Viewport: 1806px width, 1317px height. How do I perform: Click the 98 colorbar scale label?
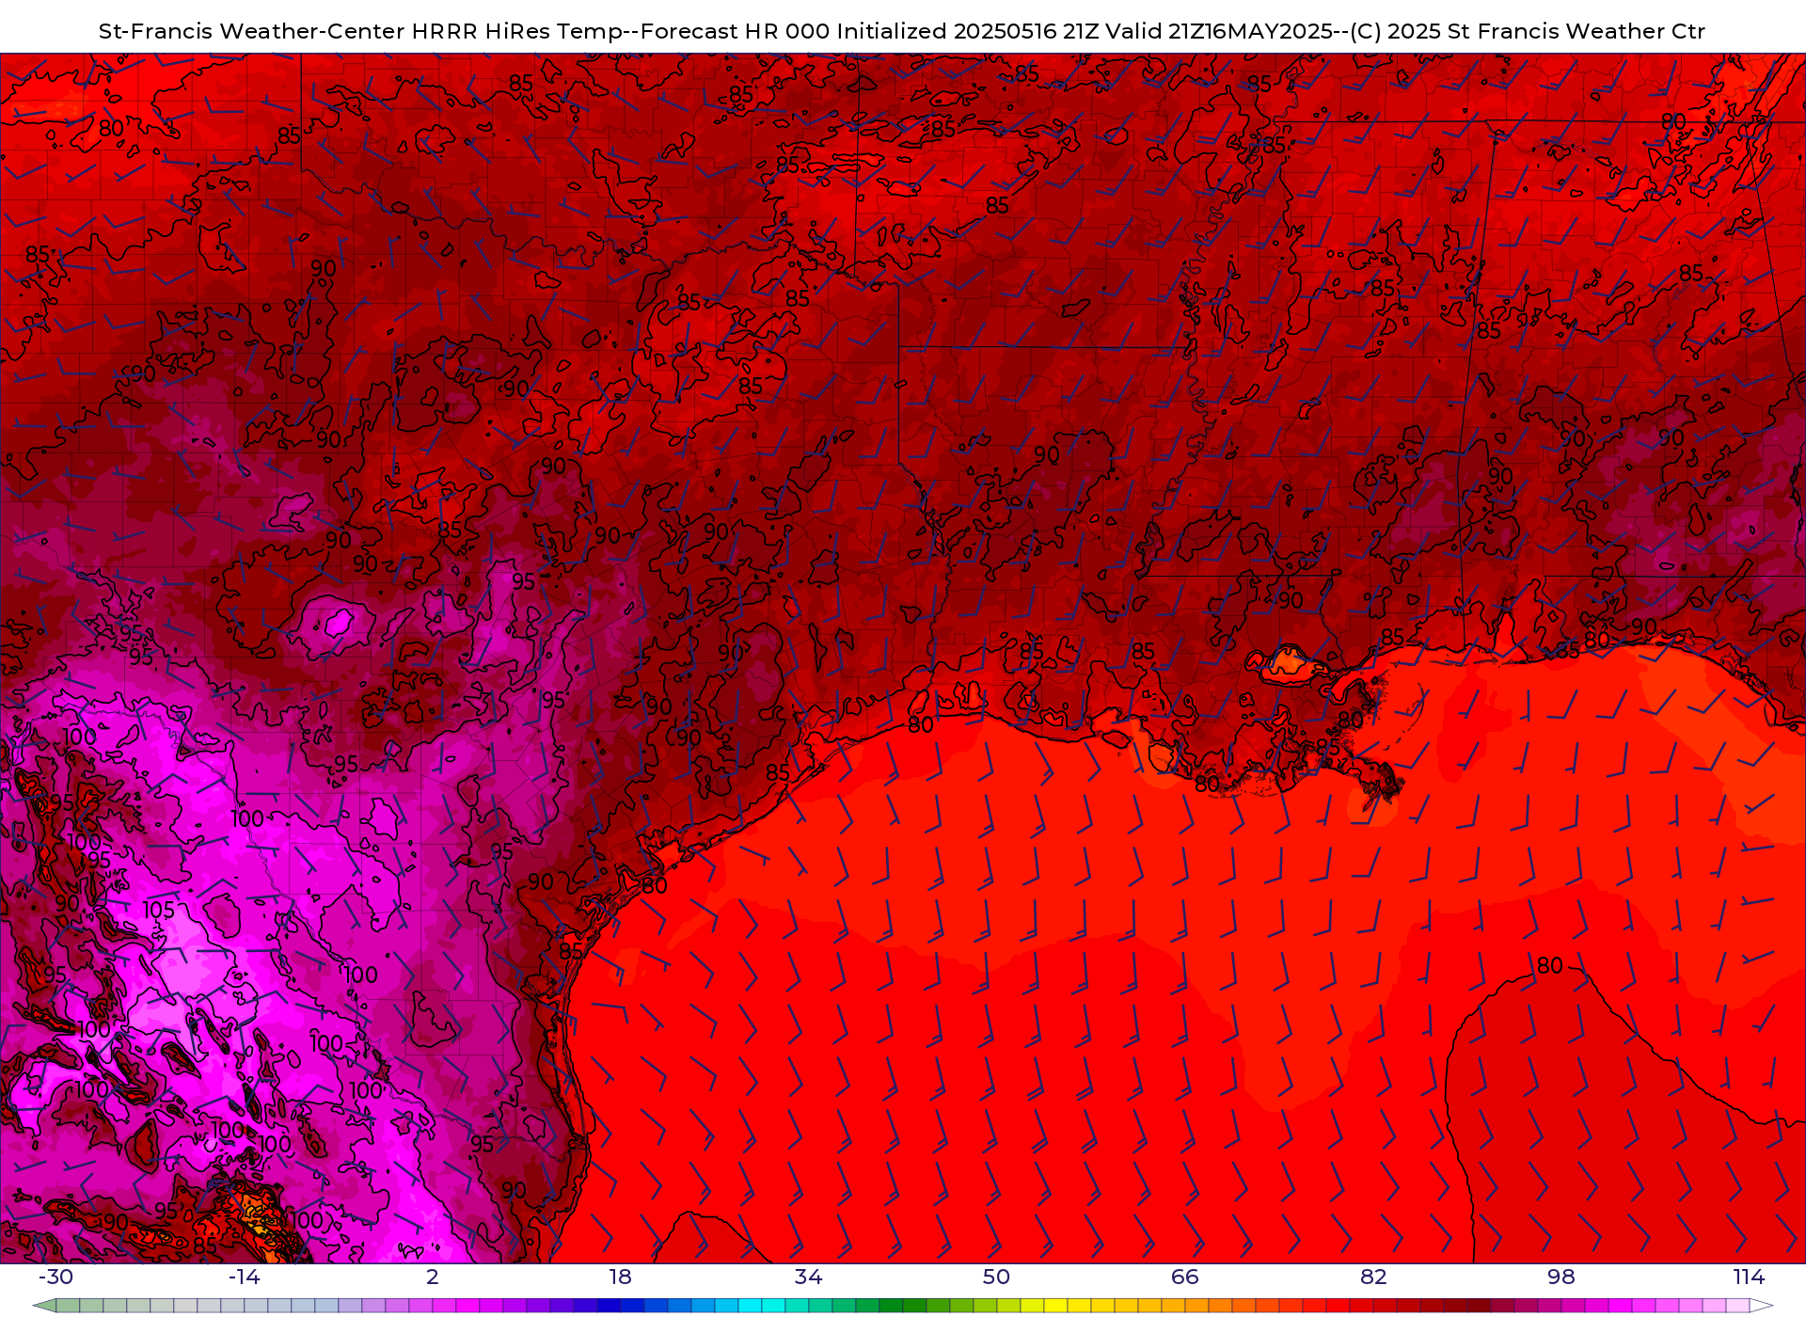pos(1561,1277)
